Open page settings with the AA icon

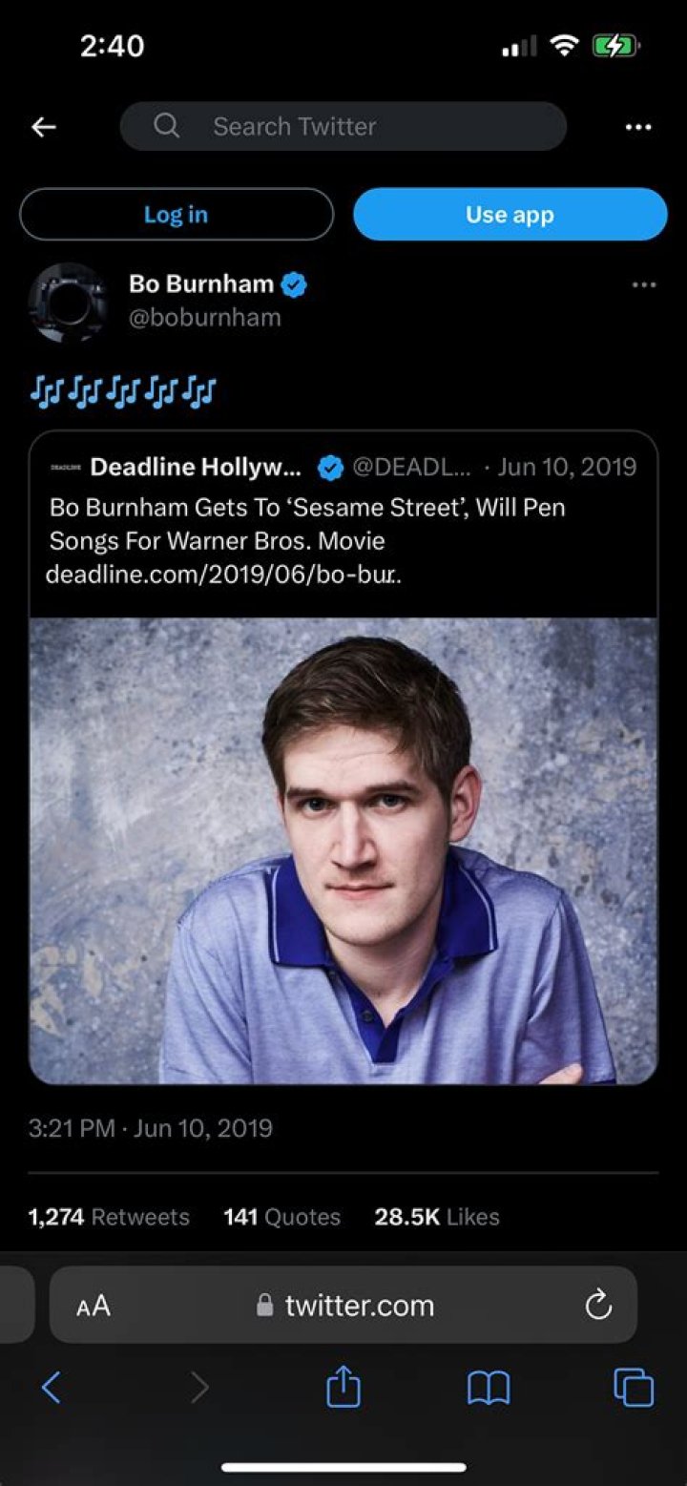point(93,1306)
